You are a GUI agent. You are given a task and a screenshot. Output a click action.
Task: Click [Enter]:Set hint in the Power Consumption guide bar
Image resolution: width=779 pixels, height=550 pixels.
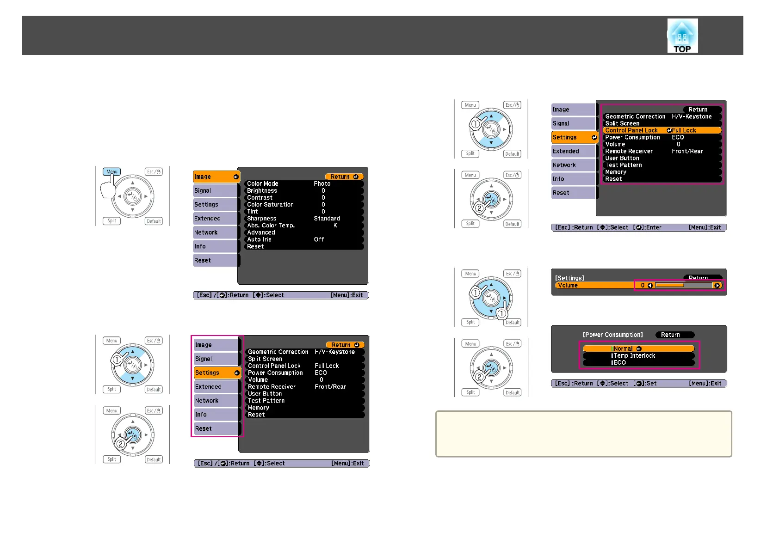pos(645,384)
